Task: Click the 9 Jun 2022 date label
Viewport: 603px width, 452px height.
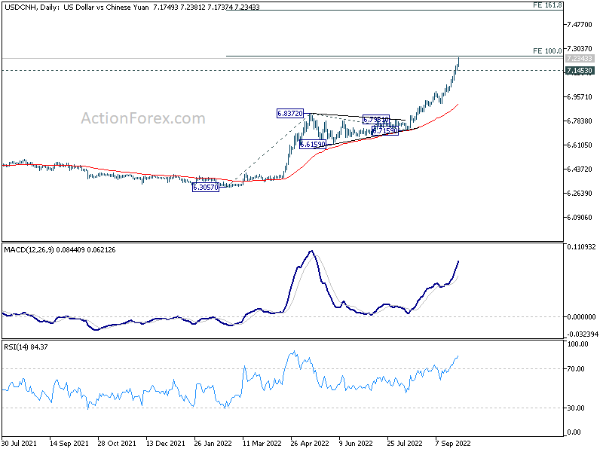Action: coord(356,444)
